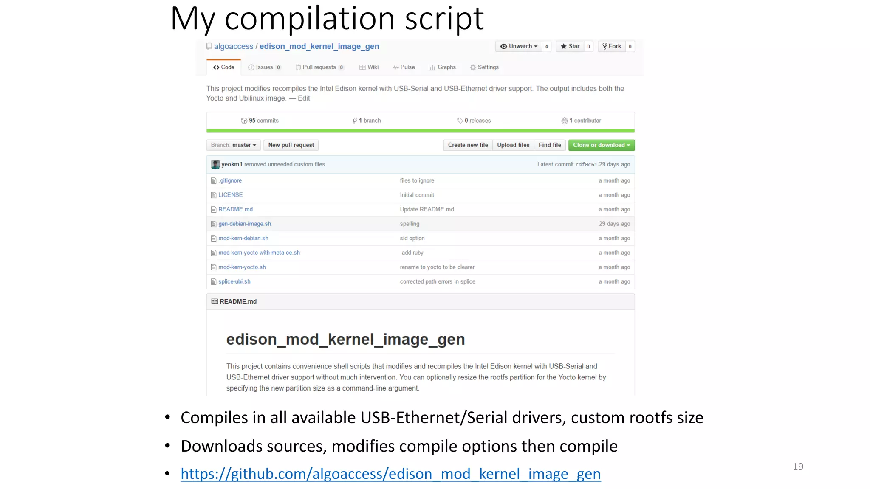870x489 pixels.
Task: Click the repository book icon beside algoaccess
Action: tap(209, 46)
